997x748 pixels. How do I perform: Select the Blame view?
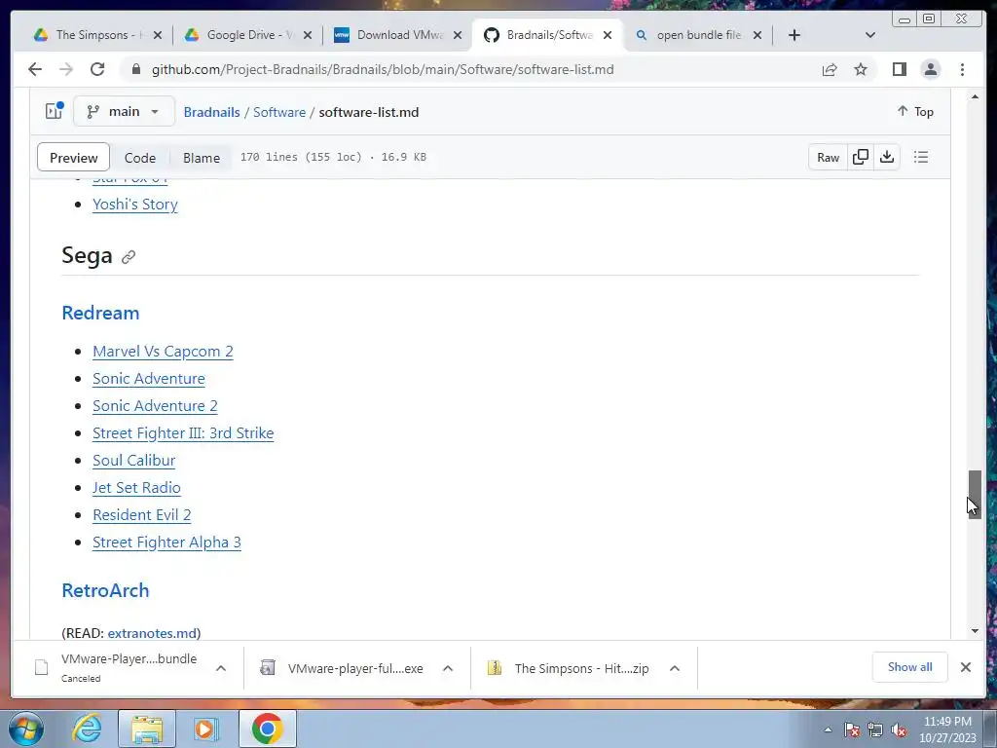(x=202, y=157)
